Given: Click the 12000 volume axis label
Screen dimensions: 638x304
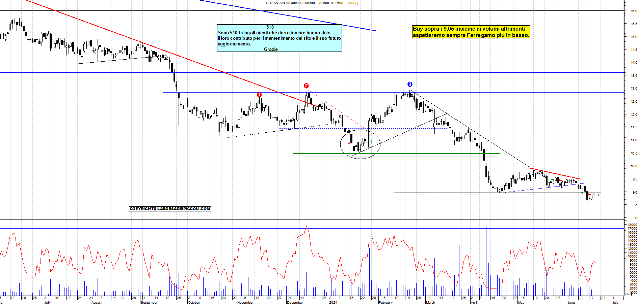Looking at the screenshot, I should 632,248.
